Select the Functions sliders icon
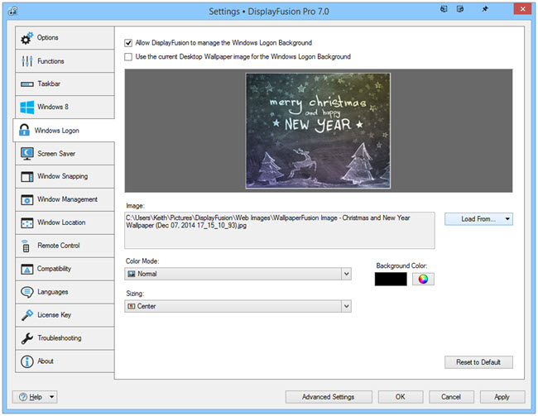This screenshot has width=538, height=416. [x=26, y=61]
